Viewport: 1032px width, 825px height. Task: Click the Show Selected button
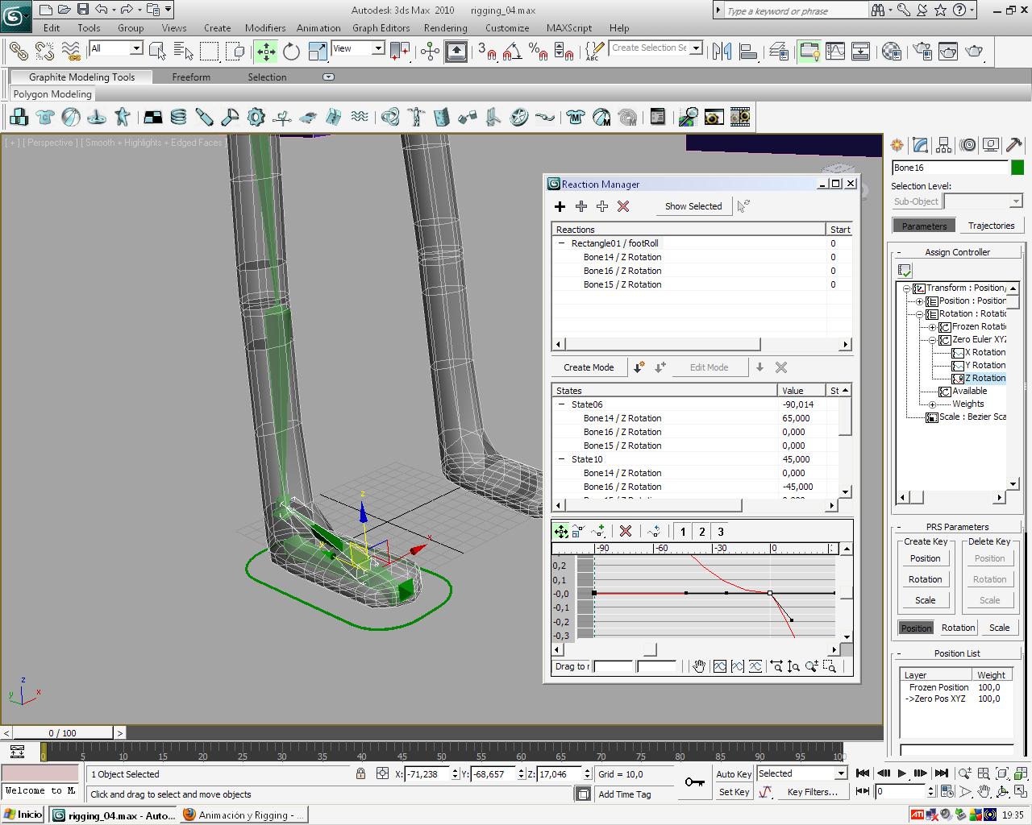(x=693, y=206)
